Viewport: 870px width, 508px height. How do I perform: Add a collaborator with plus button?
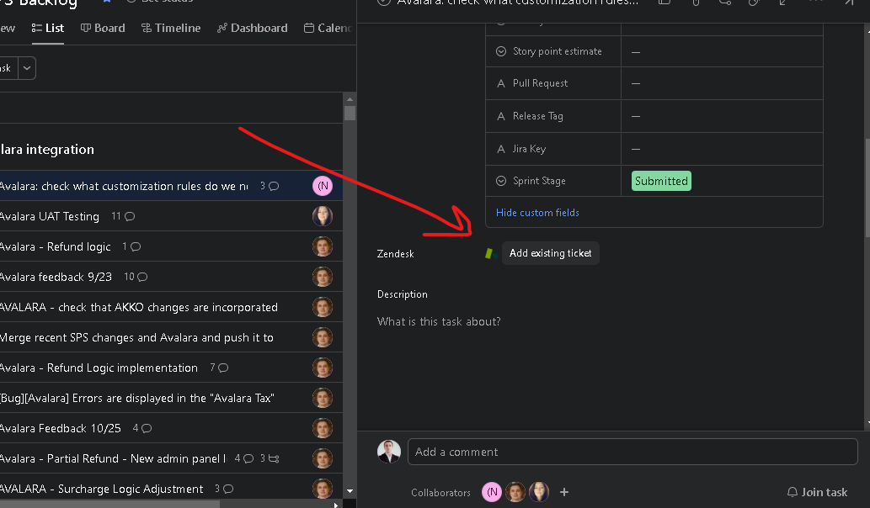[x=564, y=492]
